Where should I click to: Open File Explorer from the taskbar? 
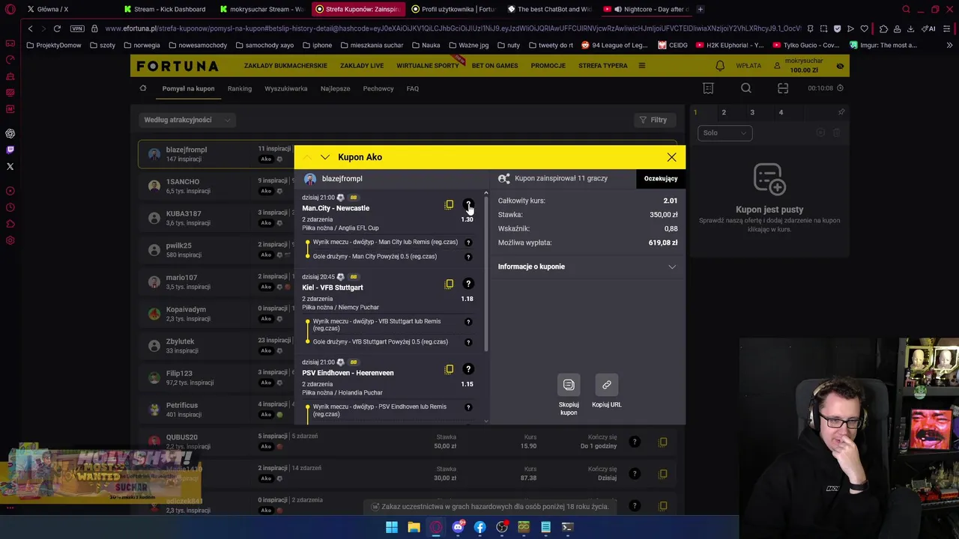[414, 527]
